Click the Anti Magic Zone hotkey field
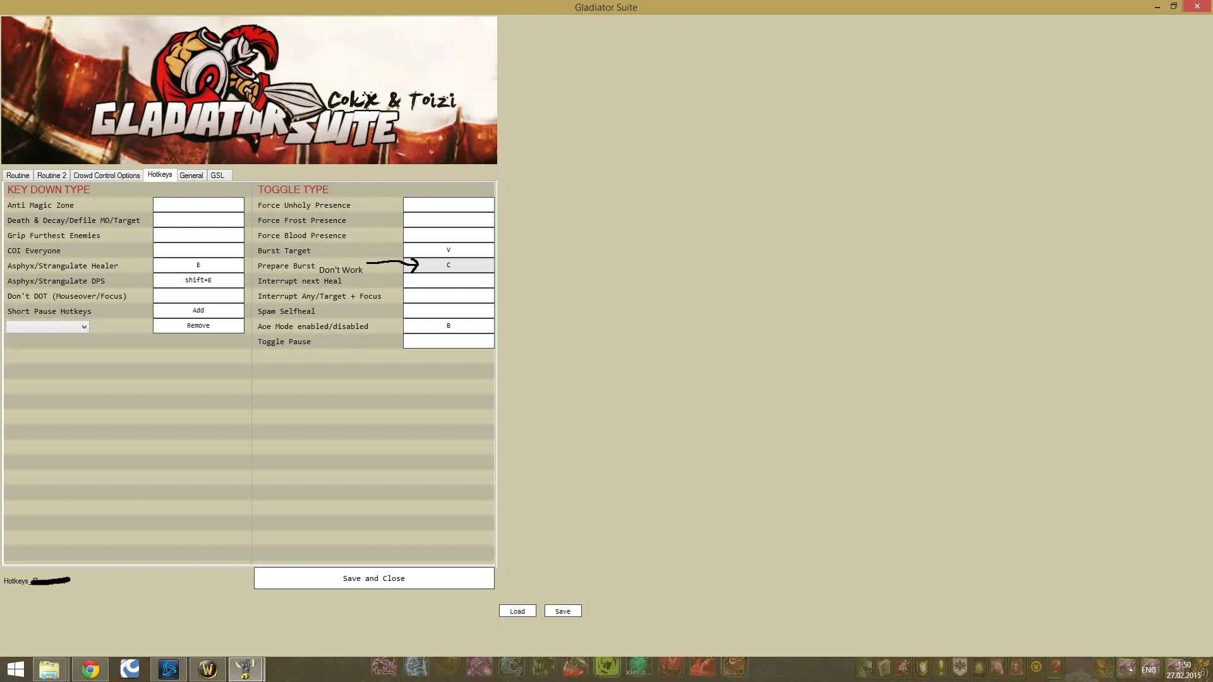1213x682 pixels. coord(198,205)
